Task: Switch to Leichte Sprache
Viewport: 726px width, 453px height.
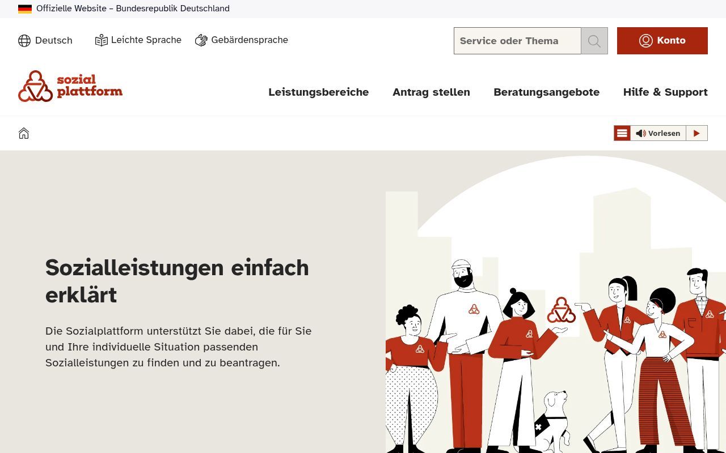Action: [x=138, y=40]
